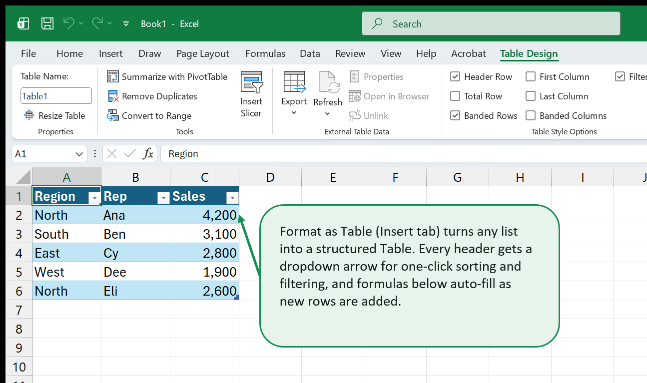Screen dimensions: 647x383
Task: Open the Sales column filter dropdown
Action: [232, 198]
